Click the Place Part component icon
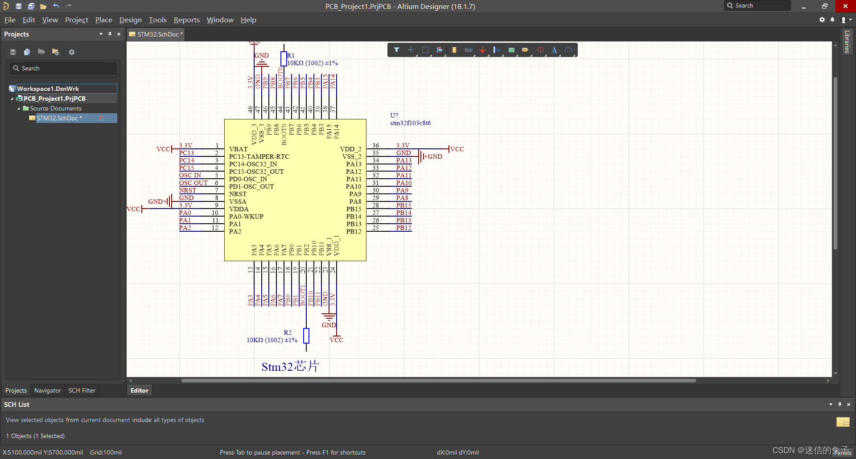856x459 pixels. pos(454,50)
